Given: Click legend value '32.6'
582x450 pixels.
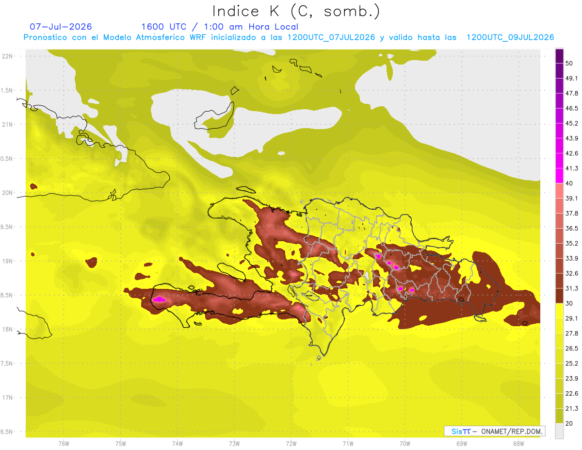Looking at the screenshot, I should point(572,273).
